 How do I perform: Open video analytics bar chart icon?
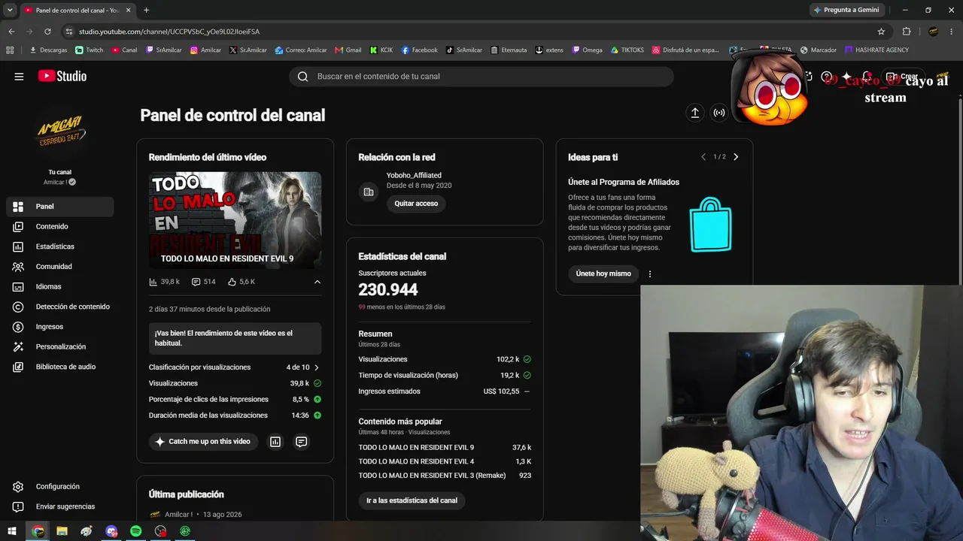point(275,442)
